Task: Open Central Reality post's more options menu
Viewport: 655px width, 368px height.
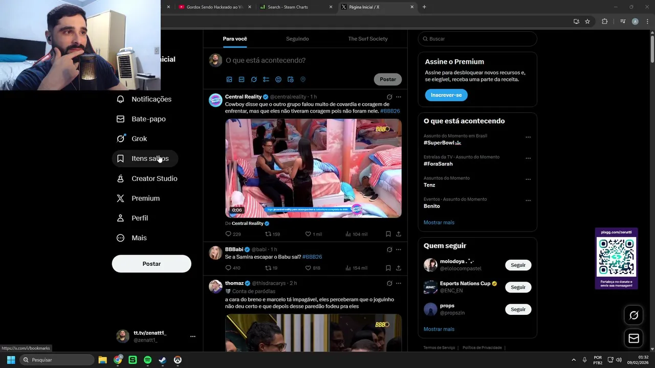Action: click(x=399, y=97)
